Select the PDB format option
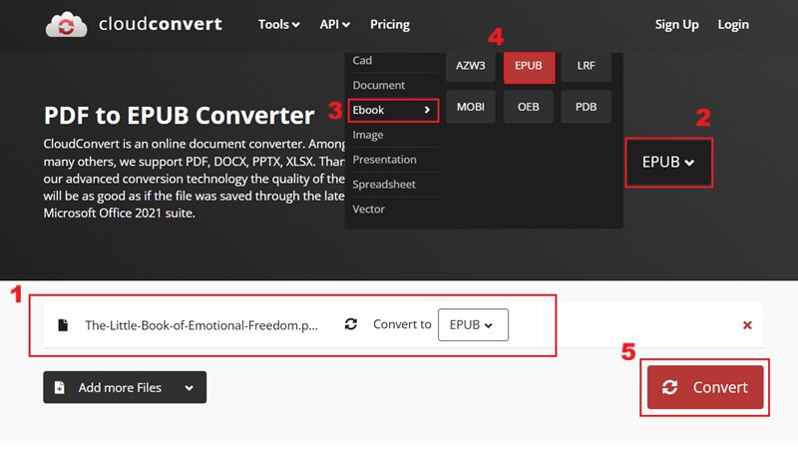 click(x=587, y=106)
